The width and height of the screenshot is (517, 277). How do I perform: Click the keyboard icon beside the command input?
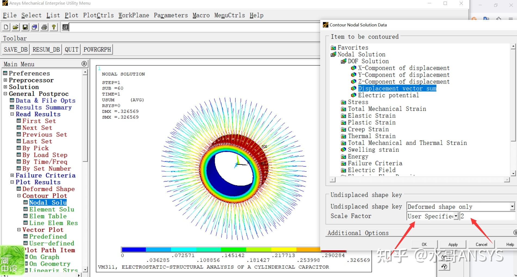(x=65, y=27)
